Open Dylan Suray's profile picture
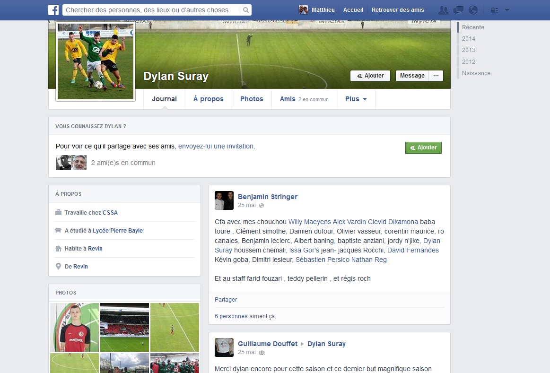Screen dimensions: 550x373 (x=96, y=61)
